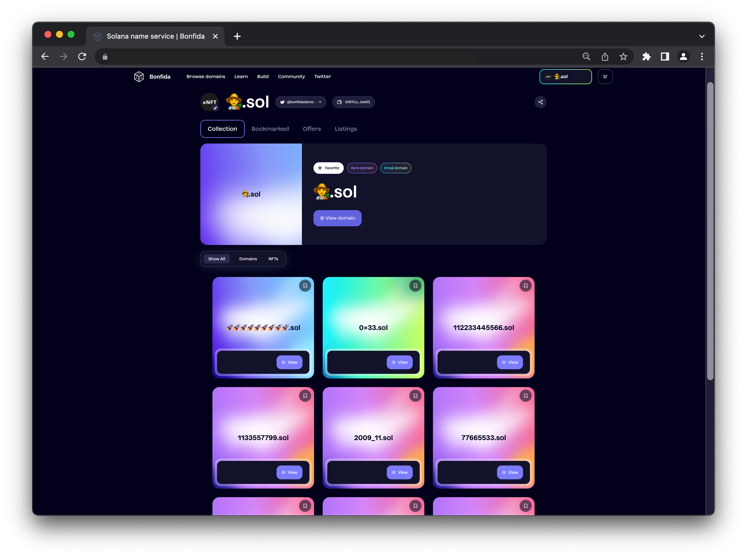This screenshot has height=558, width=747.
Task: Open browser extensions puzzle icon
Action: (x=646, y=56)
